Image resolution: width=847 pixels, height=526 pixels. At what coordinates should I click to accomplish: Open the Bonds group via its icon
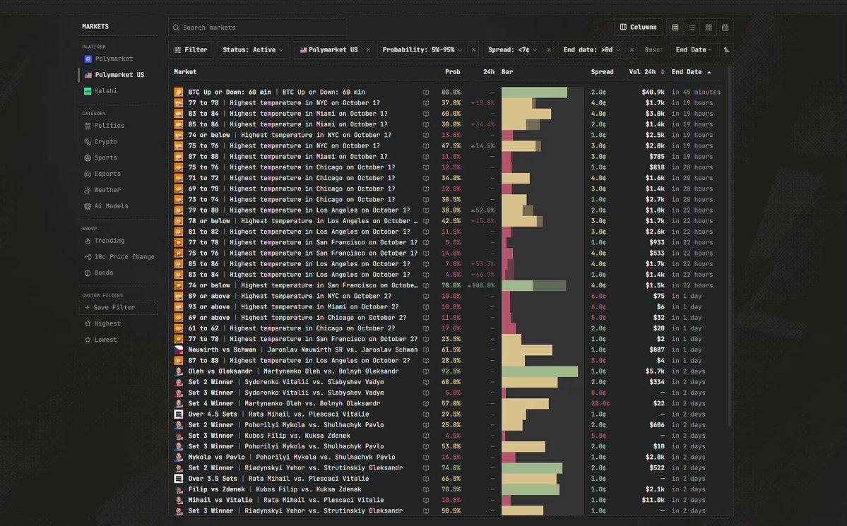click(88, 273)
